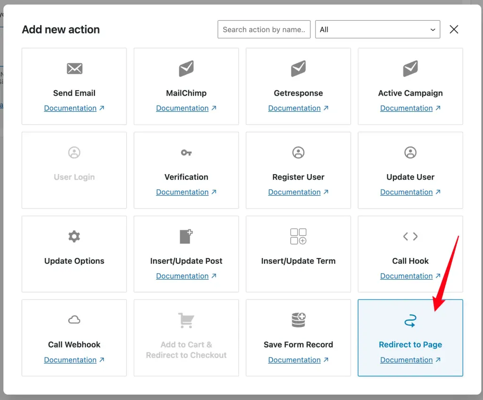The image size is (483, 400).
Task: Focus the Search action by name field
Action: [264, 29]
